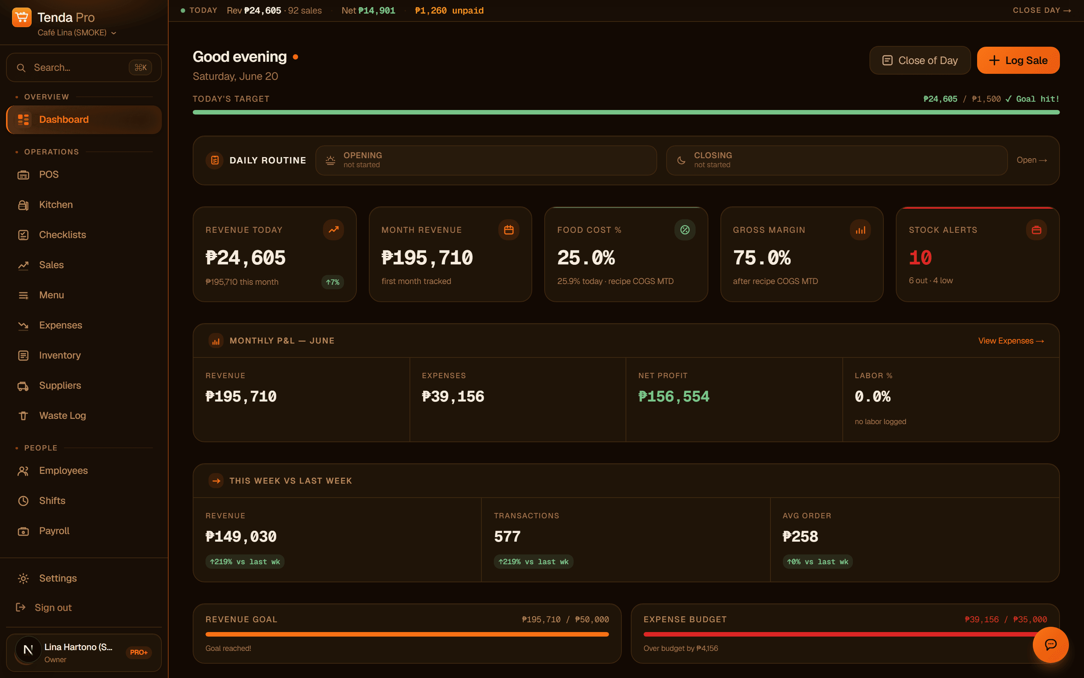This screenshot has width=1084, height=678.
Task: Click the Daily Routine clipboard icon
Action: point(215,160)
